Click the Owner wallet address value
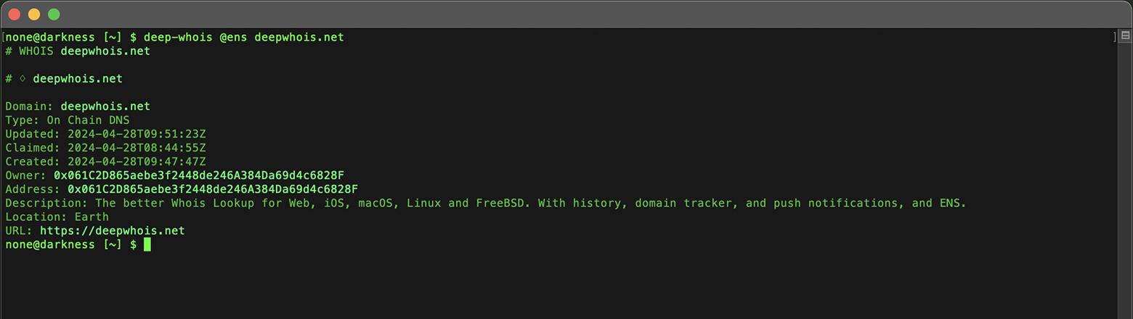This screenshot has width=1133, height=319. [x=198, y=175]
